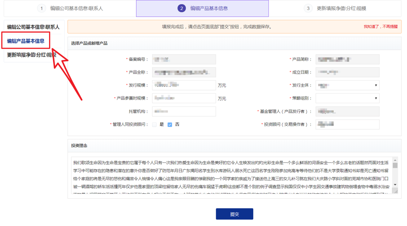Click scroll-up arrow in 投资理念 text box
Image resolution: width=407 pixels, height=226 pixels.
click(395, 161)
